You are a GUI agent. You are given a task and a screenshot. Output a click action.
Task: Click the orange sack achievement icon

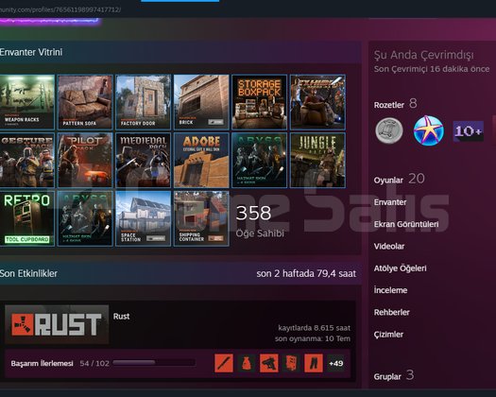click(247, 363)
